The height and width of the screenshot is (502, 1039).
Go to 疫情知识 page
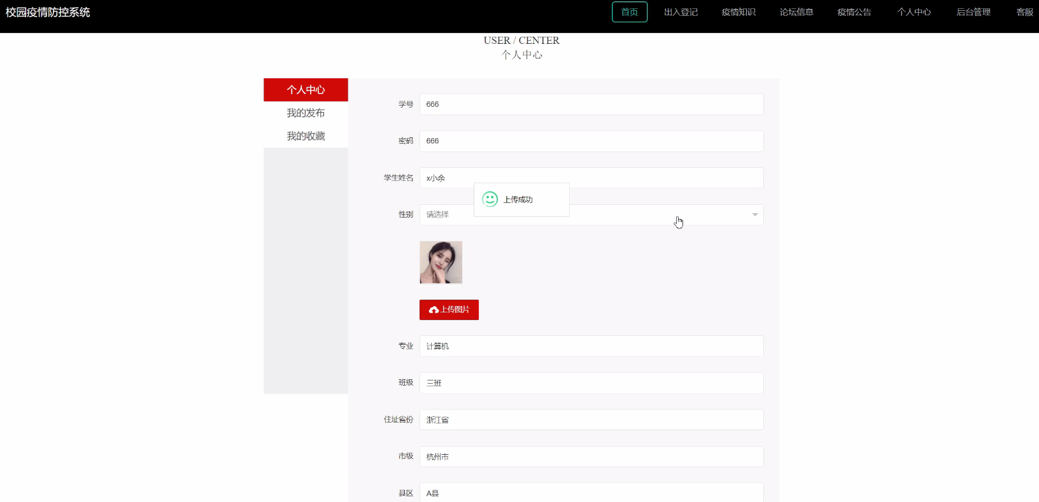[739, 12]
